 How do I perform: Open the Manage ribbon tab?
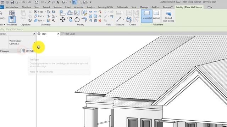coord(144,7)
